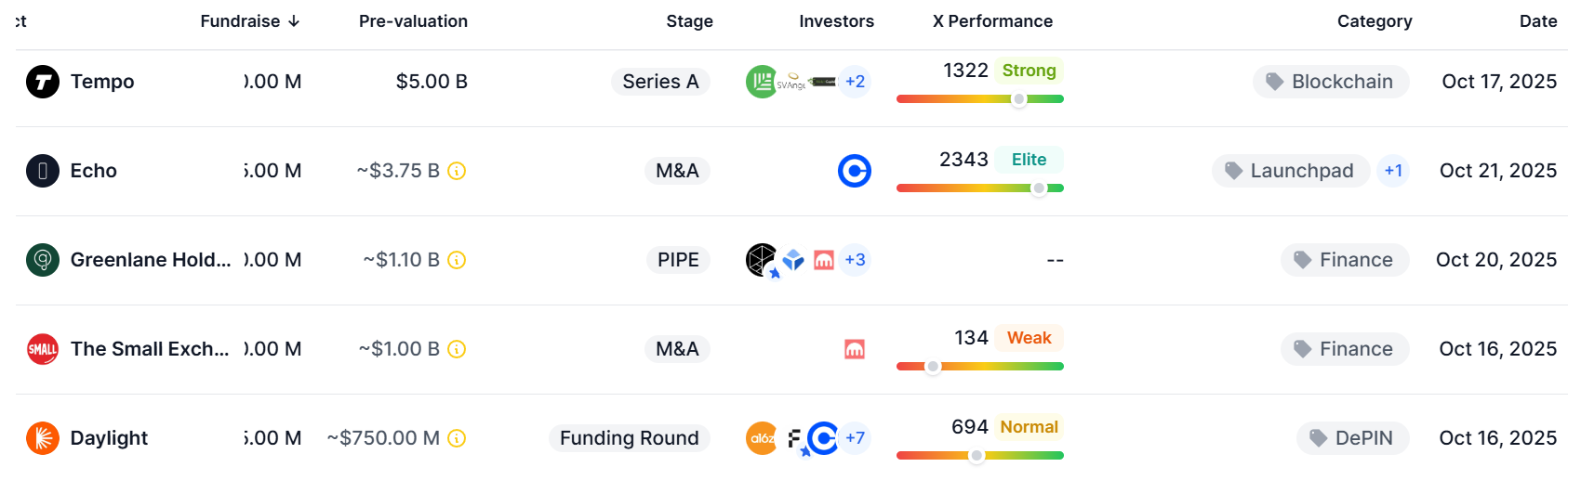Image resolution: width=1581 pixels, height=480 pixels.
Task: Click the Daylight project logo icon
Action: [x=43, y=438]
